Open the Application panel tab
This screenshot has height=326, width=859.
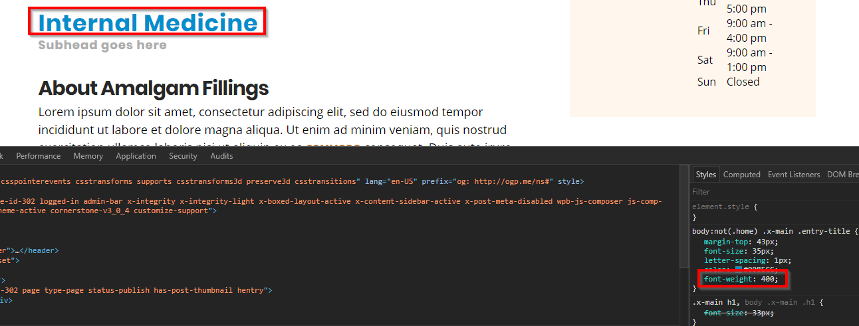click(x=136, y=156)
